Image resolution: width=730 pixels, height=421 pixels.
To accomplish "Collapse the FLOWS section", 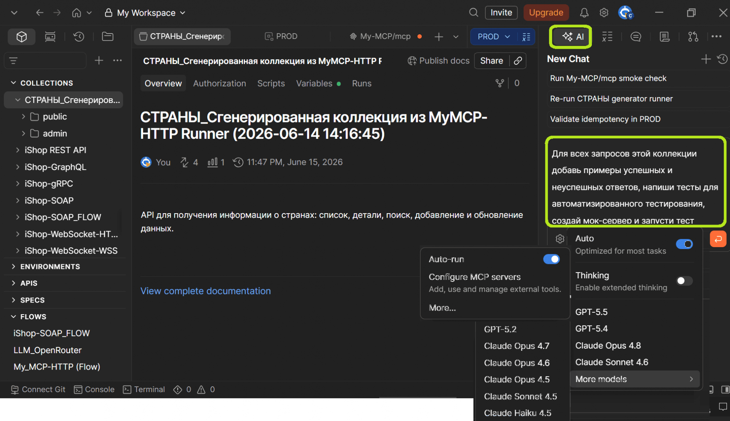I will (x=13, y=317).
